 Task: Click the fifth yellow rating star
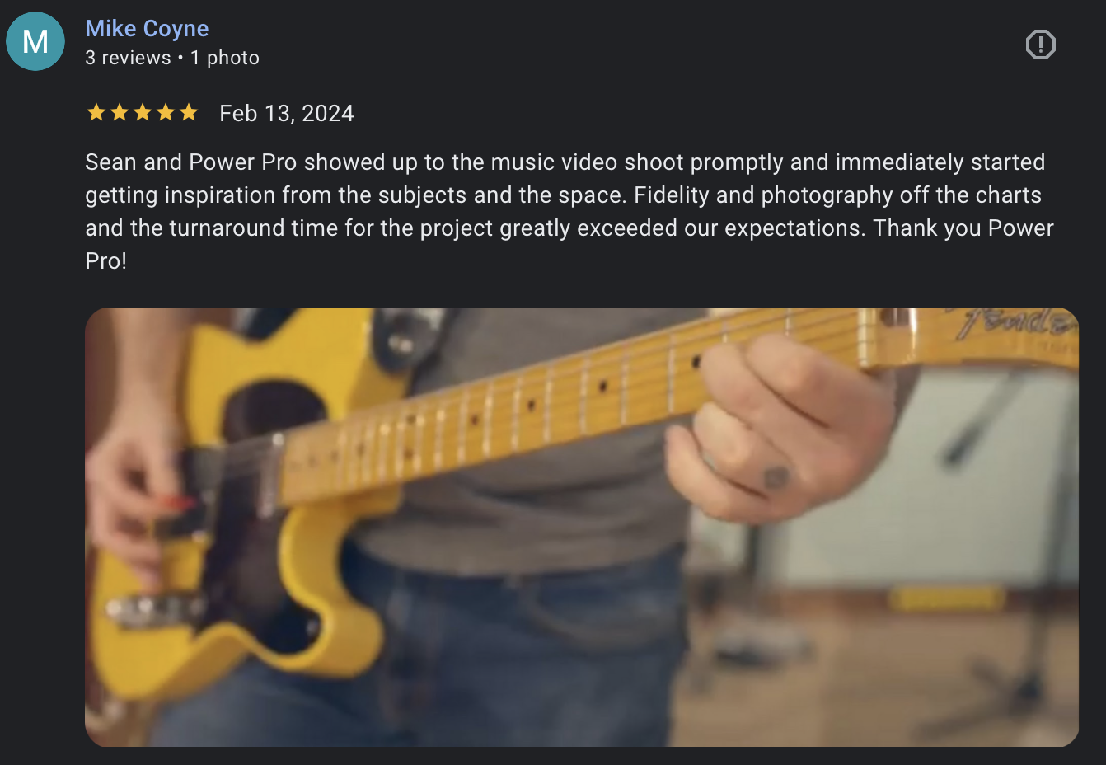pos(189,112)
